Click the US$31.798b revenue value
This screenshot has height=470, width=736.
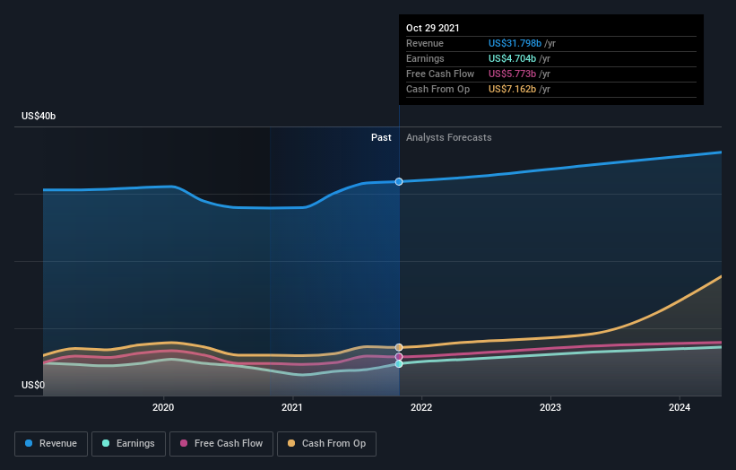pyautogui.click(x=515, y=43)
